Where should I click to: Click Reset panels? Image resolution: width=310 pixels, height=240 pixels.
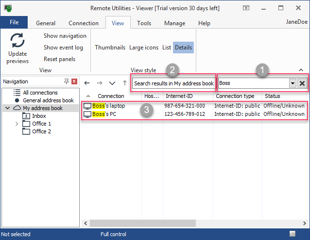tap(60, 59)
